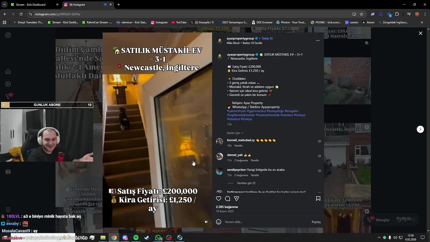Open the media controls icon in the Chrome toolbar

409,14
